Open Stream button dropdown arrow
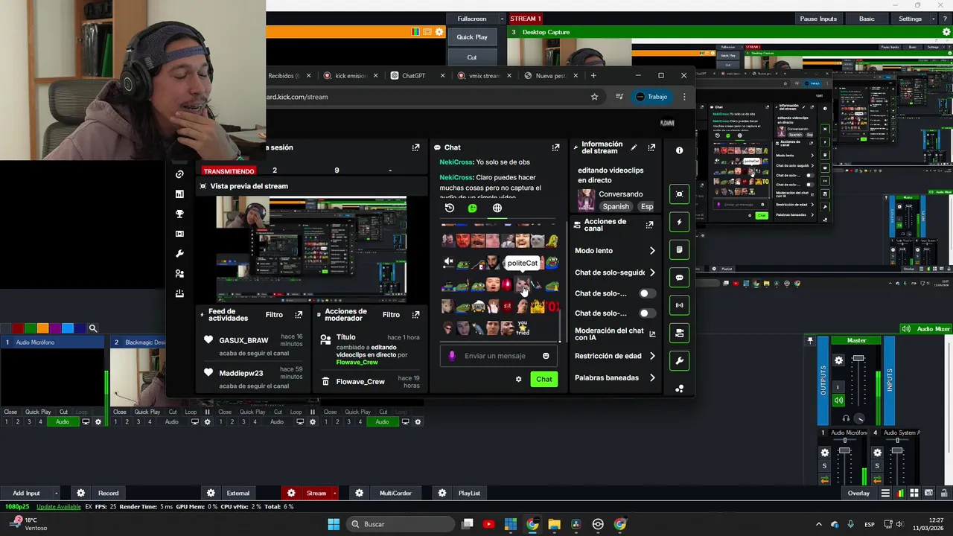The height and width of the screenshot is (536, 953). [x=334, y=493]
